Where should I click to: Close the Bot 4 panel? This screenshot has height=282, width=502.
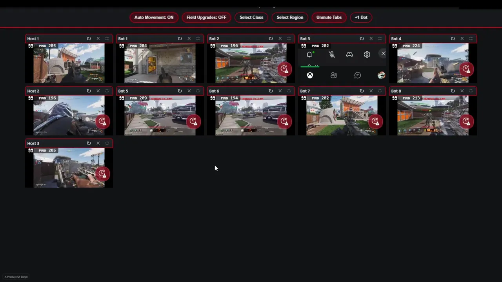tap(462, 38)
